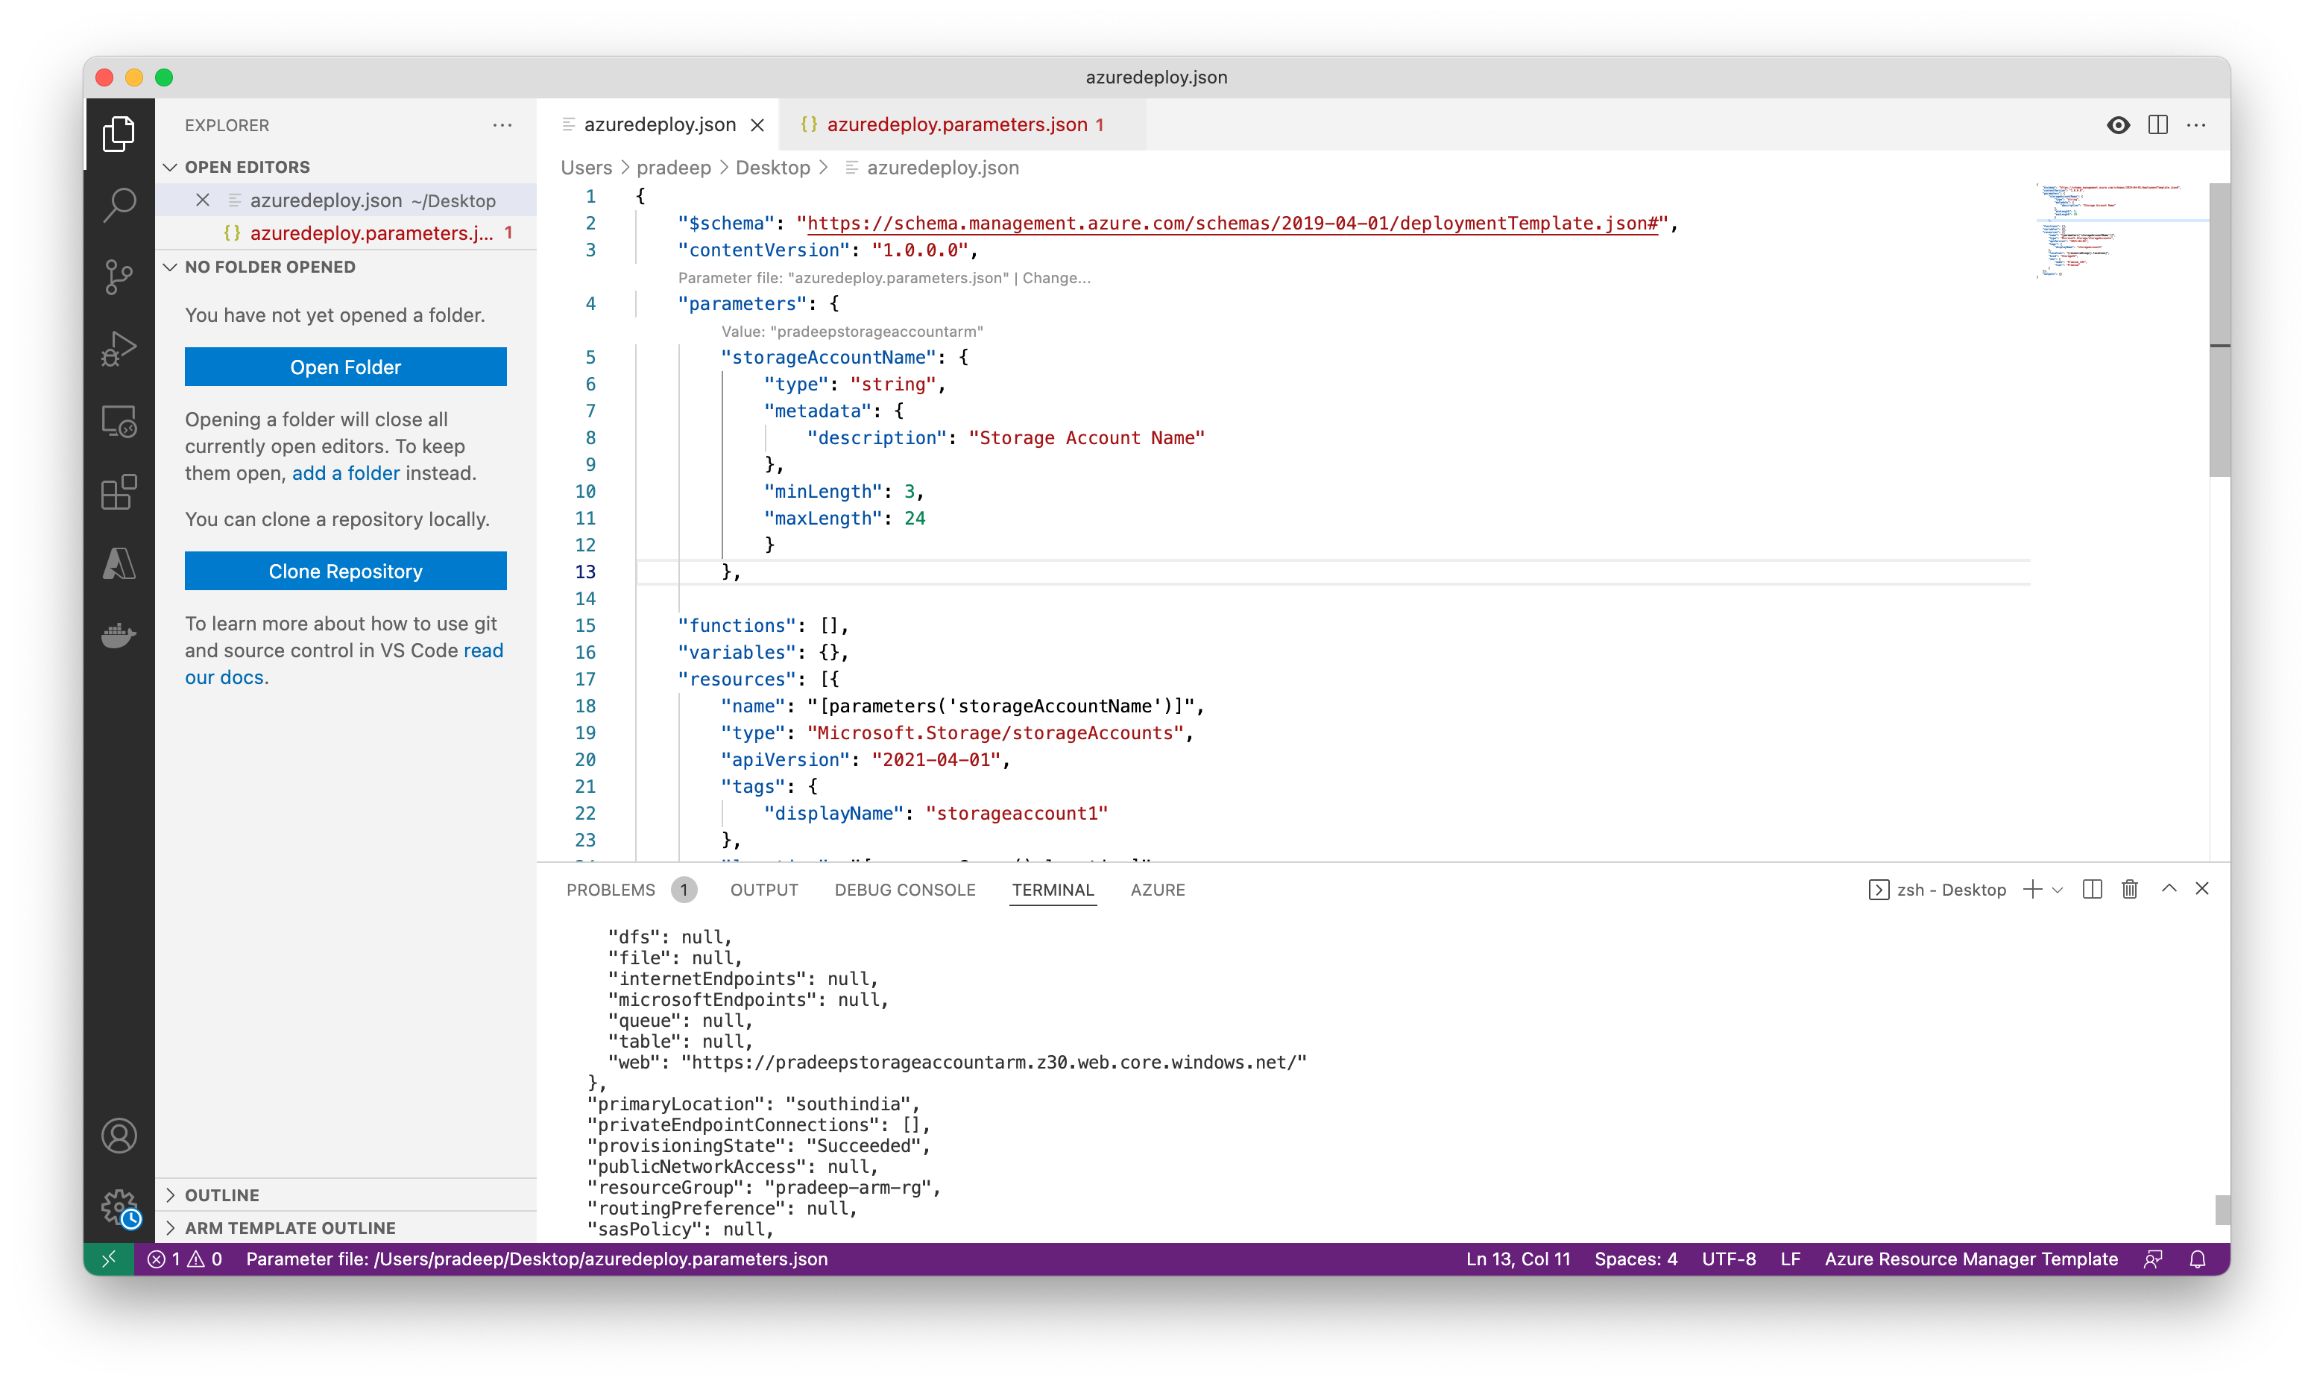This screenshot has width=2314, height=1386.
Task: Click the 'read our docs' link
Action: (483, 651)
